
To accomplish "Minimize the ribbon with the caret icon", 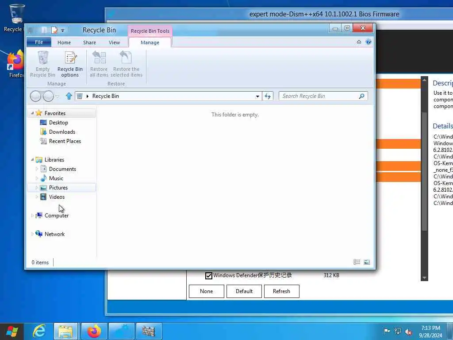I will point(359,42).
